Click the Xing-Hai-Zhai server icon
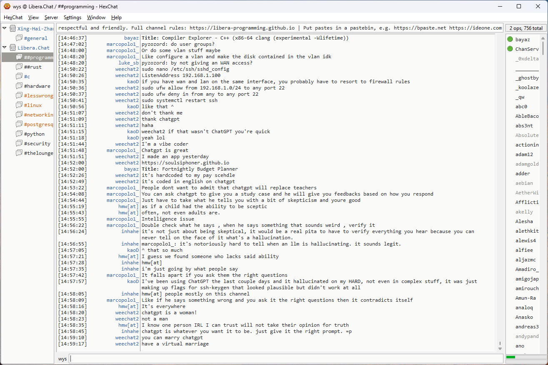548x365 pixels. tap(13, 29)
